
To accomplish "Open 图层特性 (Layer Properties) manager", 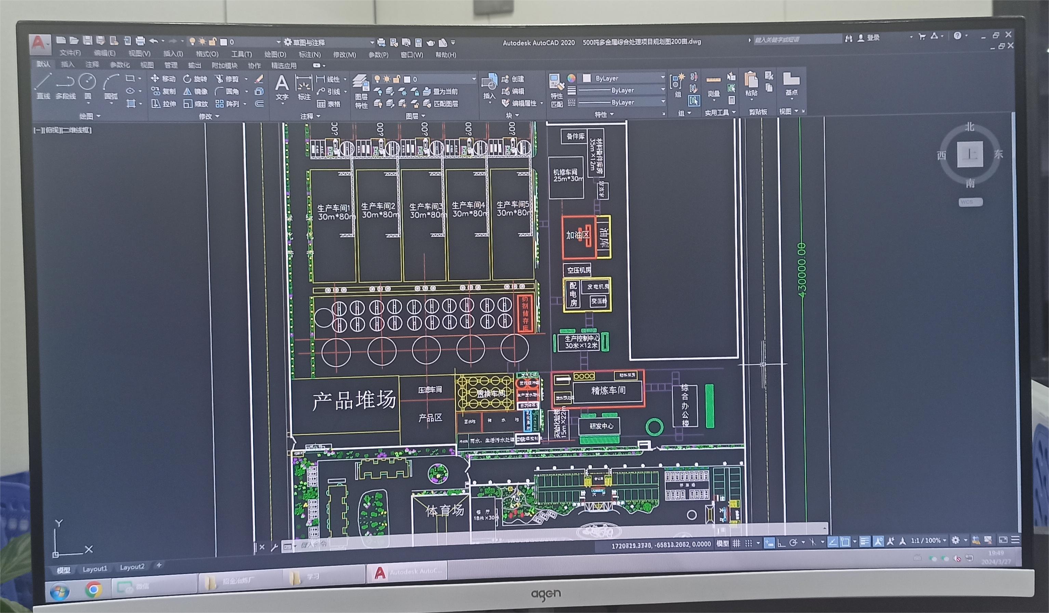I will (x=361, y=92).
